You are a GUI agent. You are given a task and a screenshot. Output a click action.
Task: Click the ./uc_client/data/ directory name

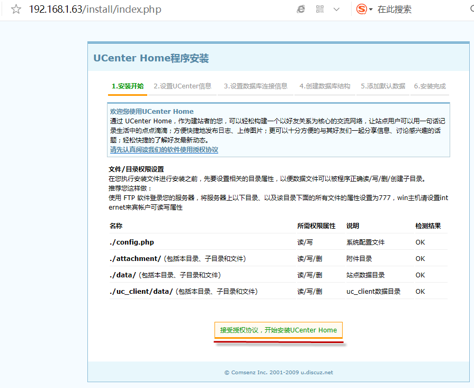141,291
